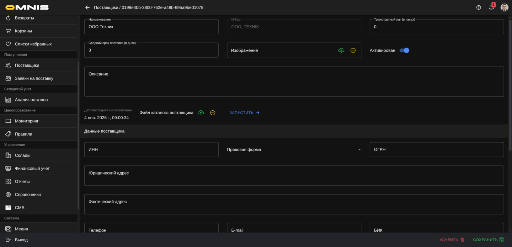Viewport: 512px width, 247px height.
Task: Open catalog file more options icon
Action: tap(213, 113)
